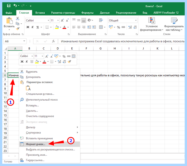Image resolution: width=187 pixels, height=166 pixels.
Task: Increase font size in ribbon
Action: (62, 20)
